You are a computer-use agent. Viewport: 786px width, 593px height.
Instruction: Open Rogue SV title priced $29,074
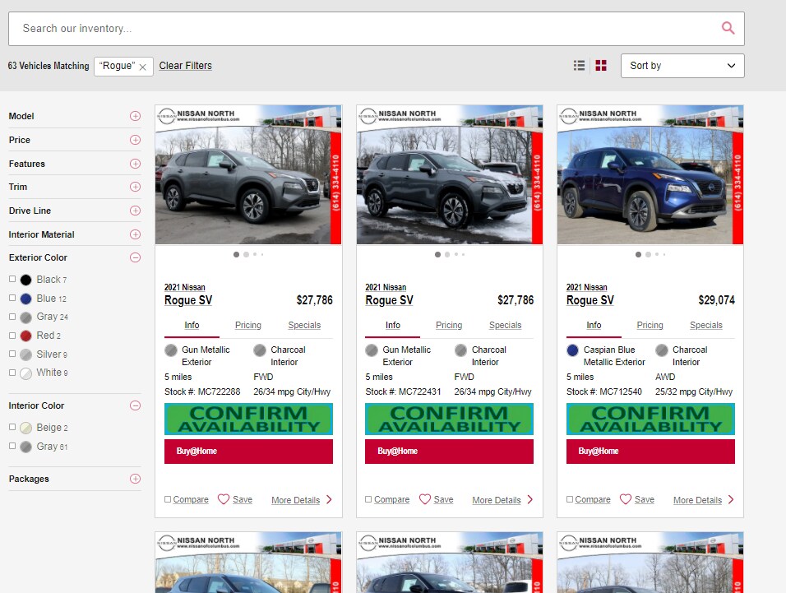point(590,299)
